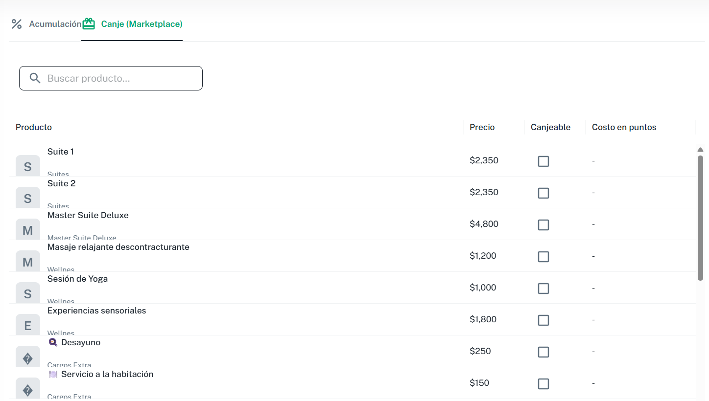Click the plate icon next to Servicio a la habitación
The width and height of the screenshot is (709, 401).
53,374
